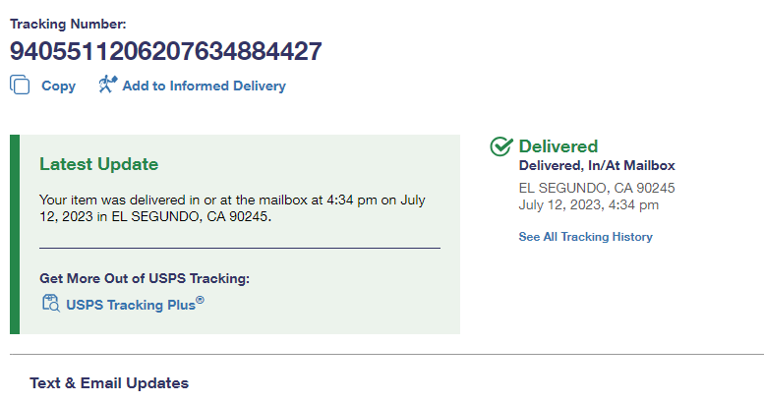764x402 pixels.
Task: Click the Get More Out of USPS Tracking heading
Action: pyautogui.click(x=145, y=278)
